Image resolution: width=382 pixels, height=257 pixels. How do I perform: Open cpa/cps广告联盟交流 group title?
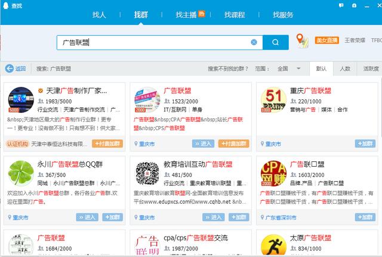tap(196, 238)
